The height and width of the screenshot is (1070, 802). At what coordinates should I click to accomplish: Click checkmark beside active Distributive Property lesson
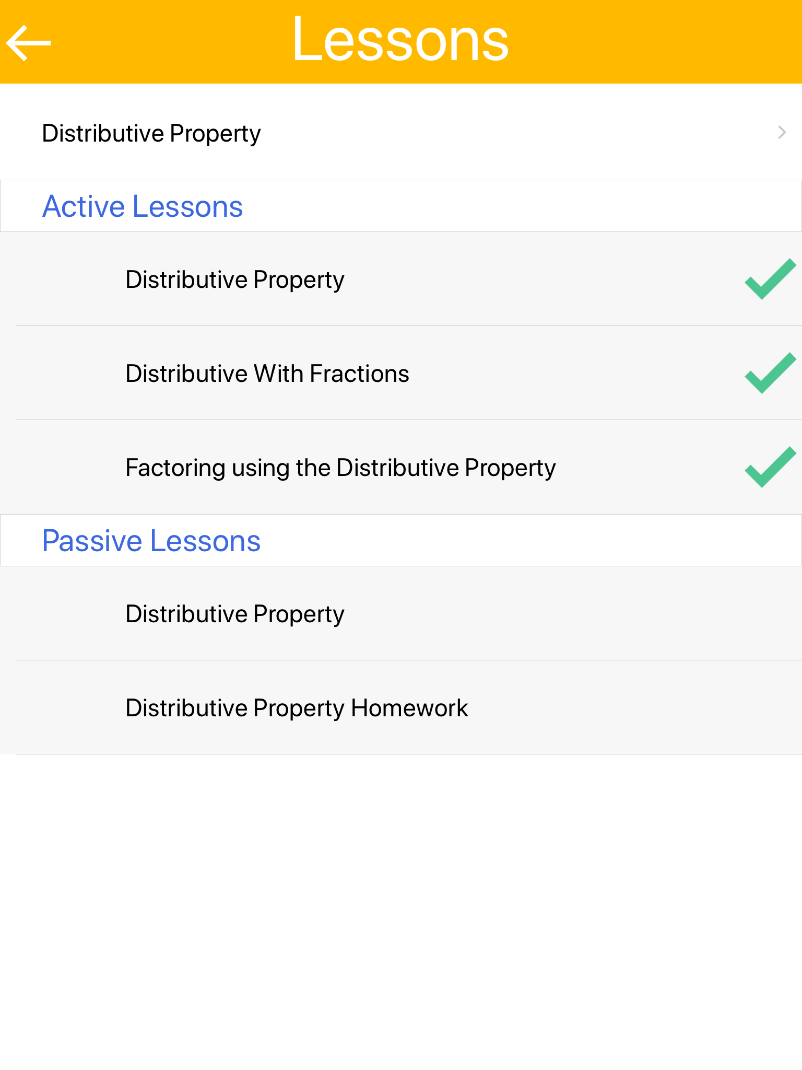770,279
